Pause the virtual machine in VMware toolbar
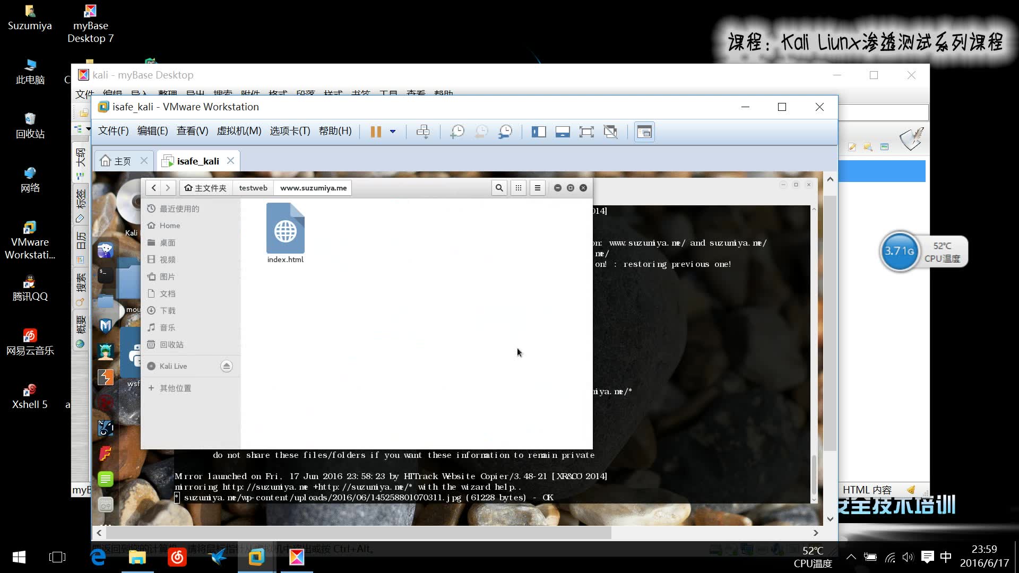Image resolution: width=1019 pixels, height=573 pixels. tap(376, 132)
